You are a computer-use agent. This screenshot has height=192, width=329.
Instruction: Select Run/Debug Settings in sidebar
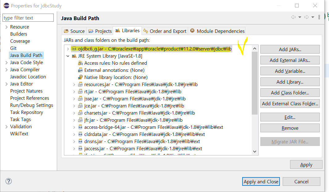32,105
